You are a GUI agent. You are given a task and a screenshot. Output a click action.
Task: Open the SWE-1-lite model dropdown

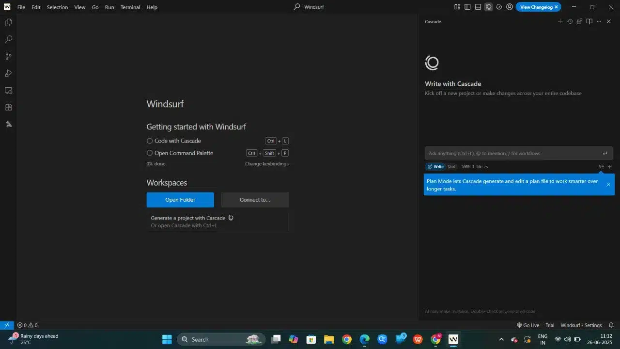[x=474, y=166]
